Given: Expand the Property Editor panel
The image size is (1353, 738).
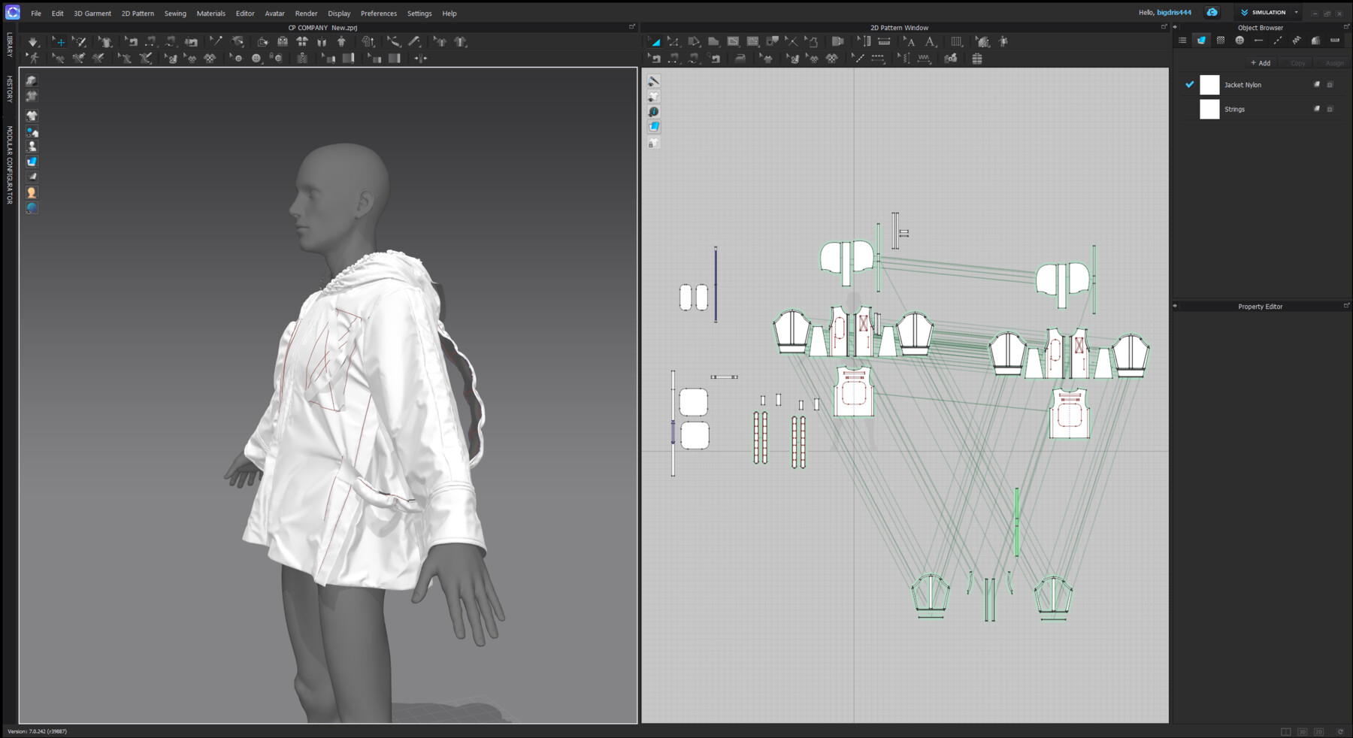Looking at the screenshot, I should 1347,306.
